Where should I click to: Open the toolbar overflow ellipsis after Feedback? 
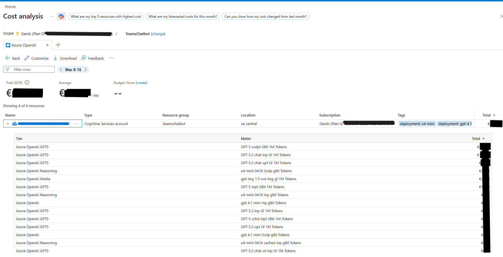coord(112,58)
